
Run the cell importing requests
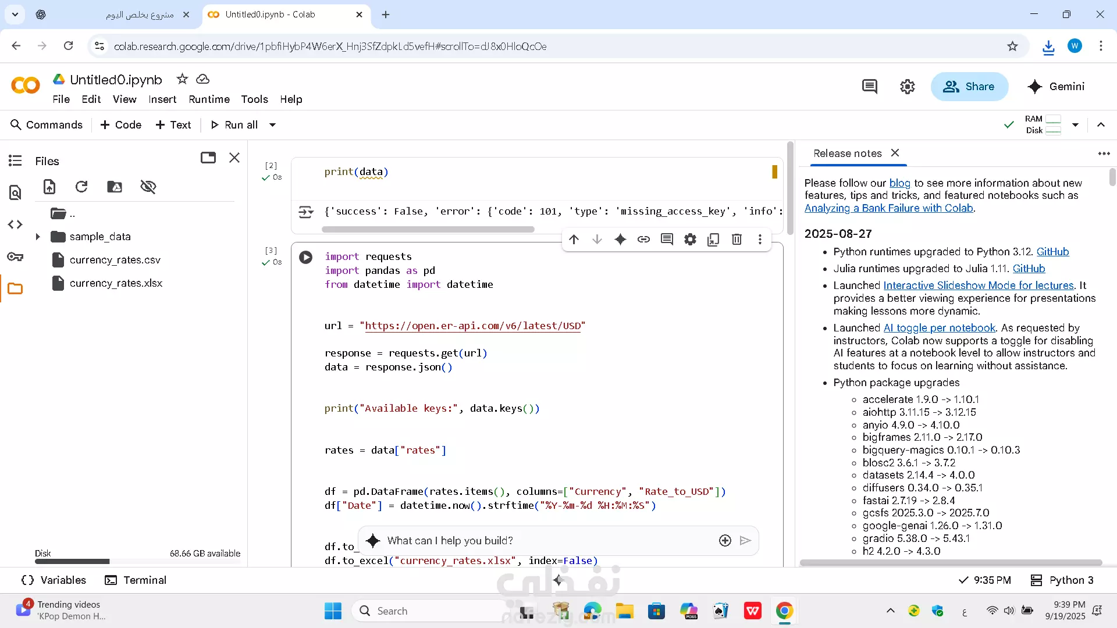305,257
